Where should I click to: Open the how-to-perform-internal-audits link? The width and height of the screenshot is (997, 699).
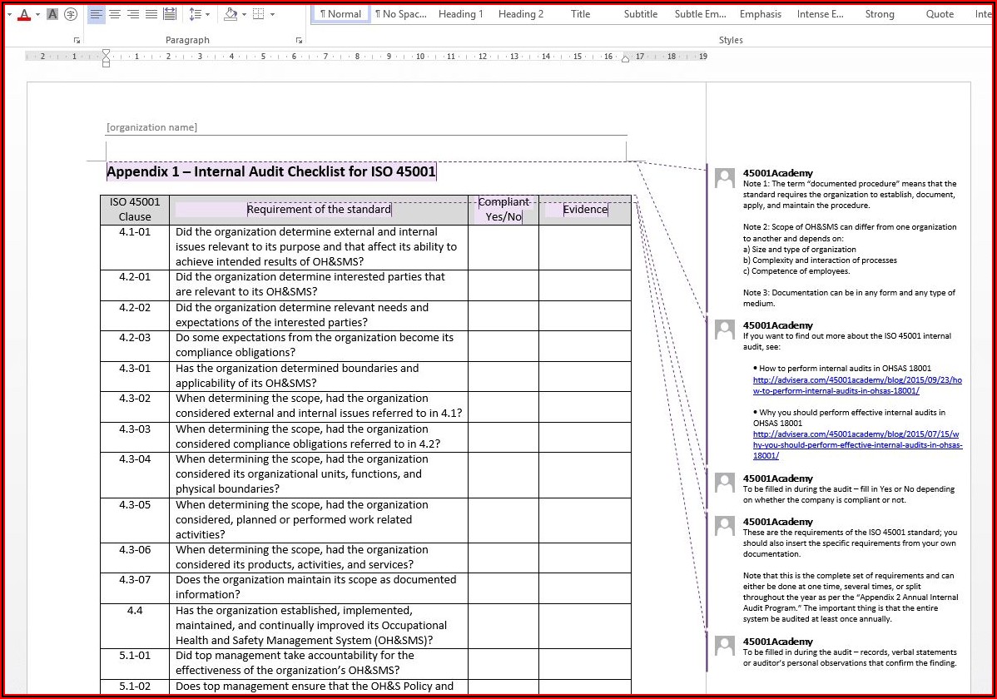coord(856,385)
